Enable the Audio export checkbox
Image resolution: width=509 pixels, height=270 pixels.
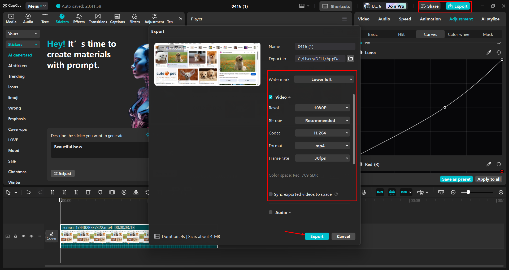pyautogui.click(x=270, y=212)
